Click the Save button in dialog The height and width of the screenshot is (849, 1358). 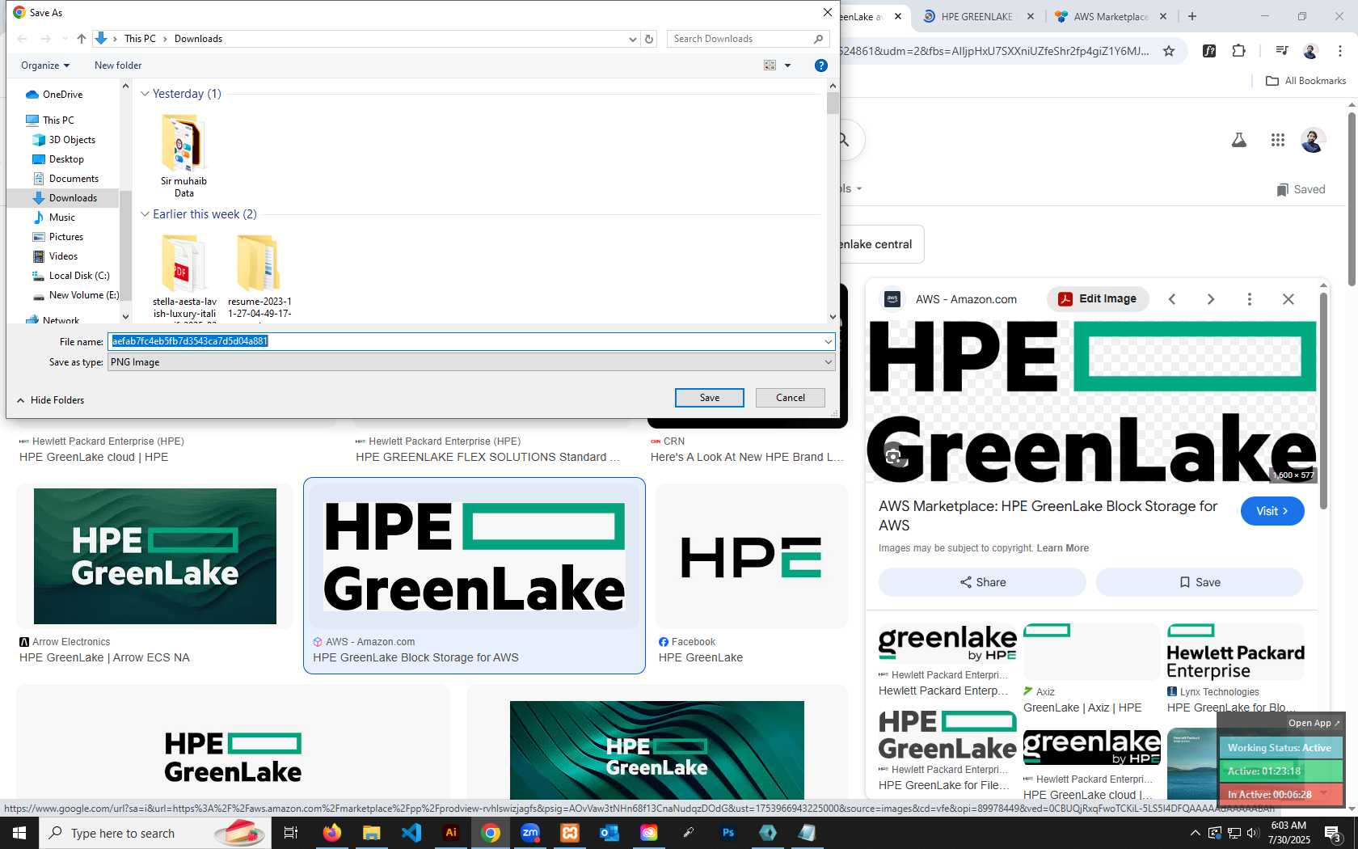(709, 398)
